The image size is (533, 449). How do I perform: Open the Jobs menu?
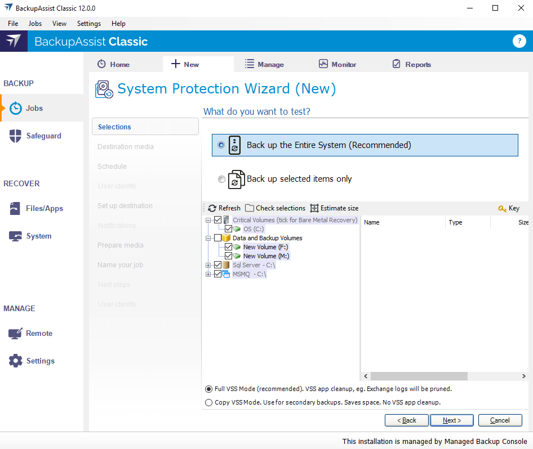point(35,24)
